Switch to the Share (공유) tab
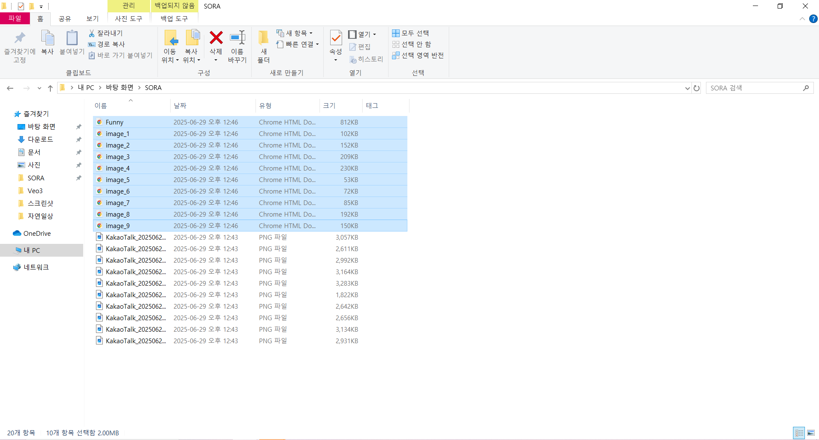The width and height of the screenshot is (819, 440). click(65, 19)
